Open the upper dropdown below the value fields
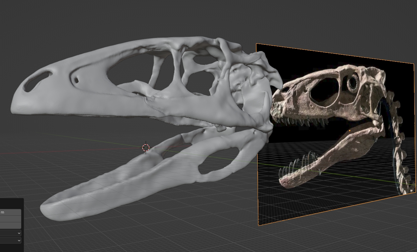 point(10,233)
